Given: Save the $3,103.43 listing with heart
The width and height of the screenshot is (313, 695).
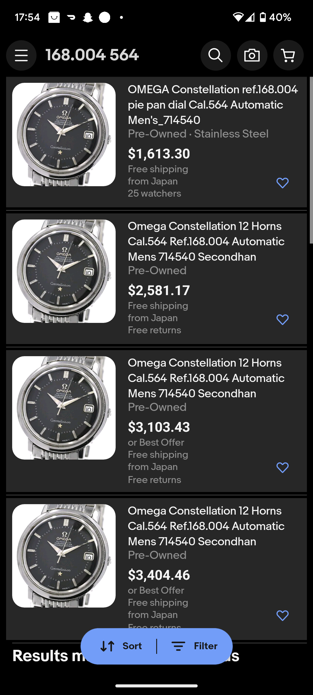Looking at the screenshot, I should click(283, 468).
